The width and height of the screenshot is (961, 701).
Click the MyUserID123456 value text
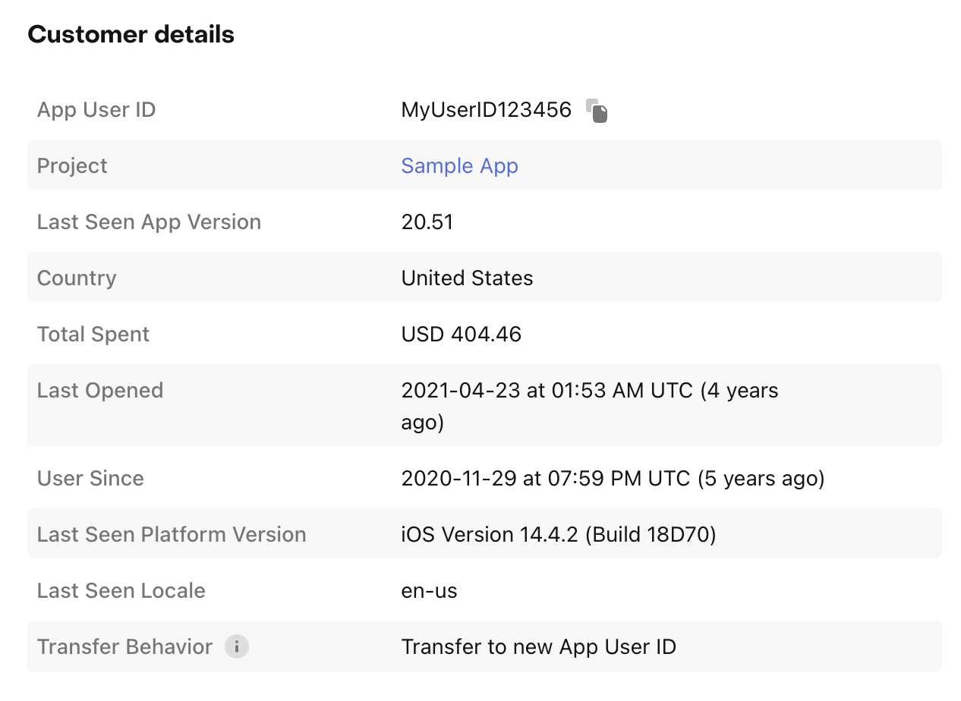coord(486,110)
